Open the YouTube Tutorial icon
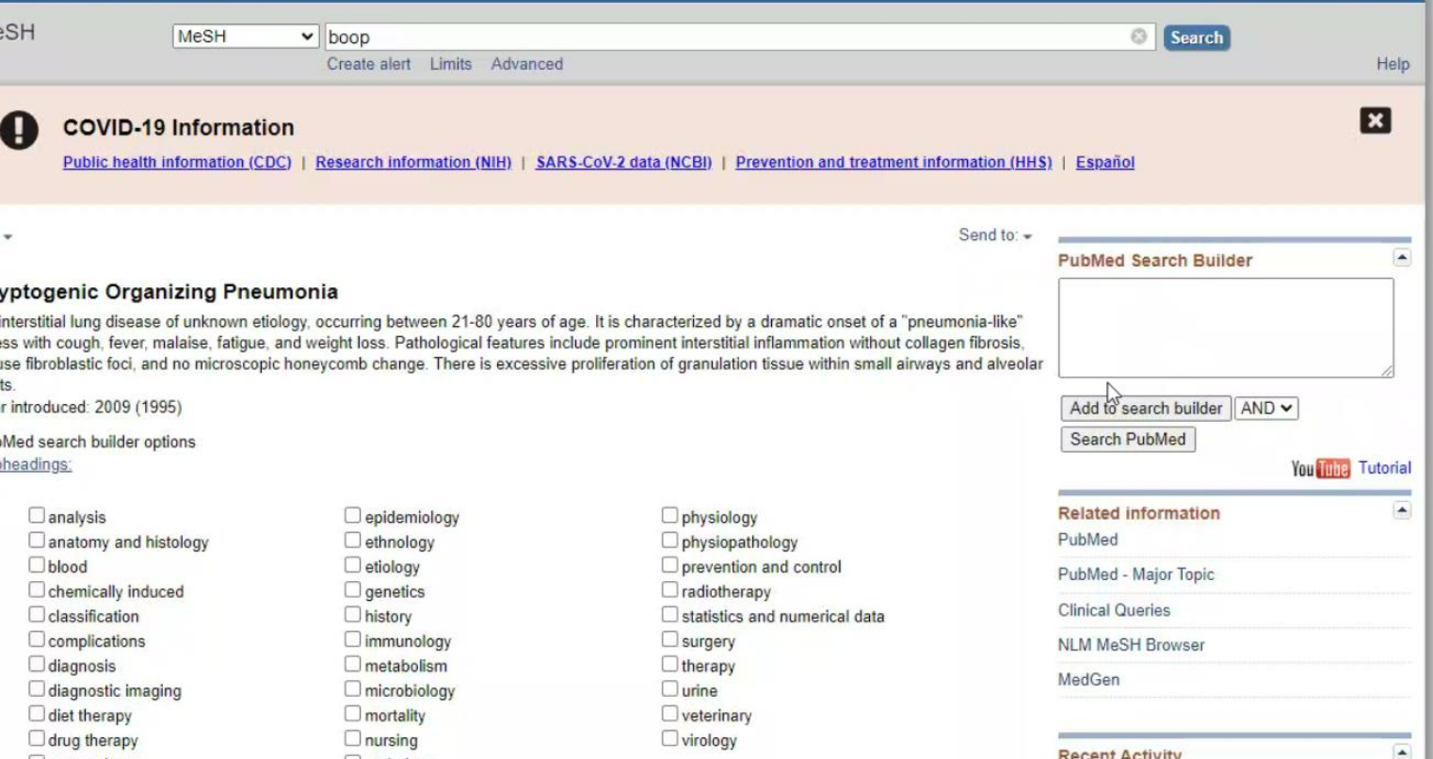Viewport: 1433px width, 759px height. coord(1320,468)
